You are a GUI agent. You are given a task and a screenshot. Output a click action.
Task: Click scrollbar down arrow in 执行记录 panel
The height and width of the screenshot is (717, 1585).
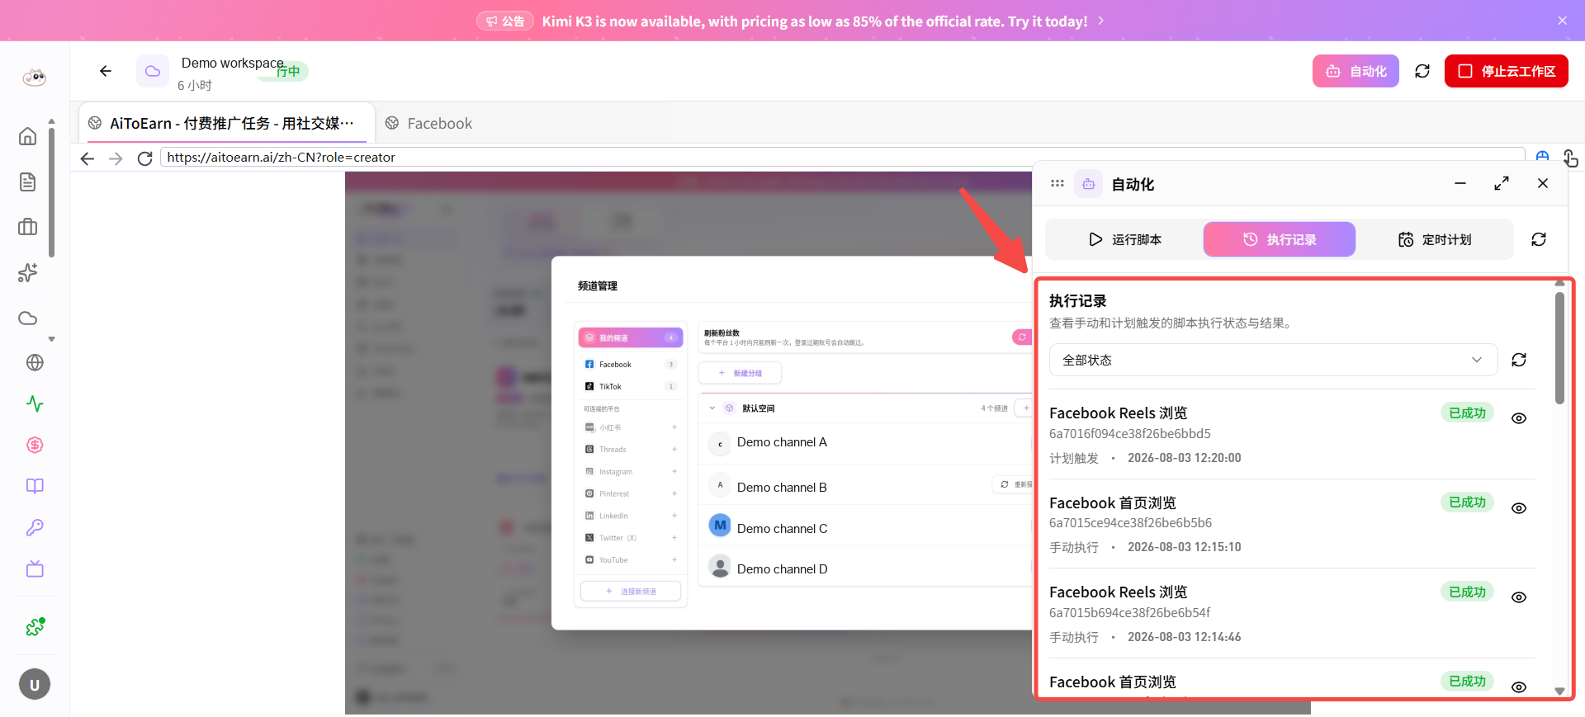[1559, 691]
